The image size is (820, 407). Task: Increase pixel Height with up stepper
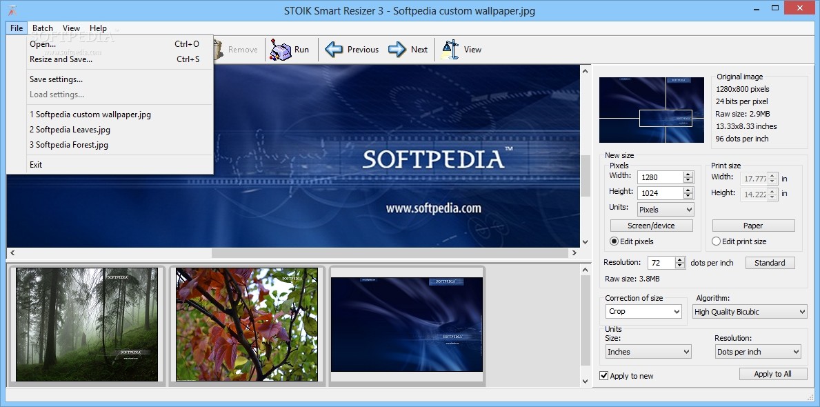[688, 190]
